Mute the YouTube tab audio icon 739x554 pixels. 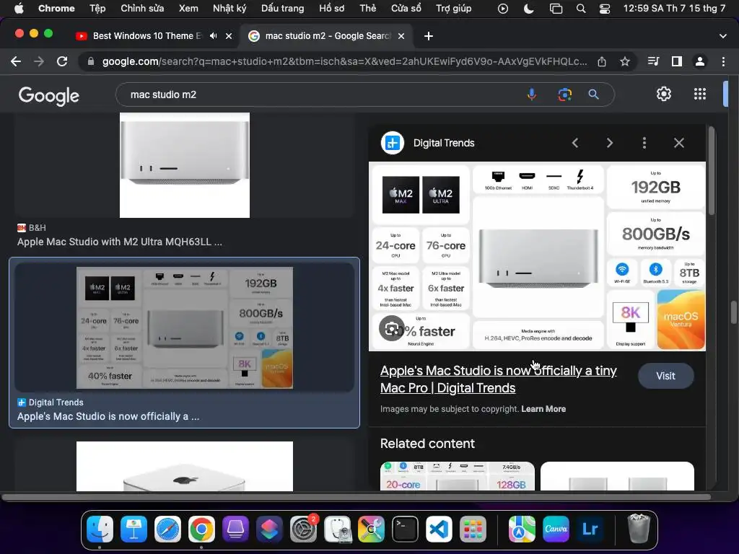click(x=214, y=36)
